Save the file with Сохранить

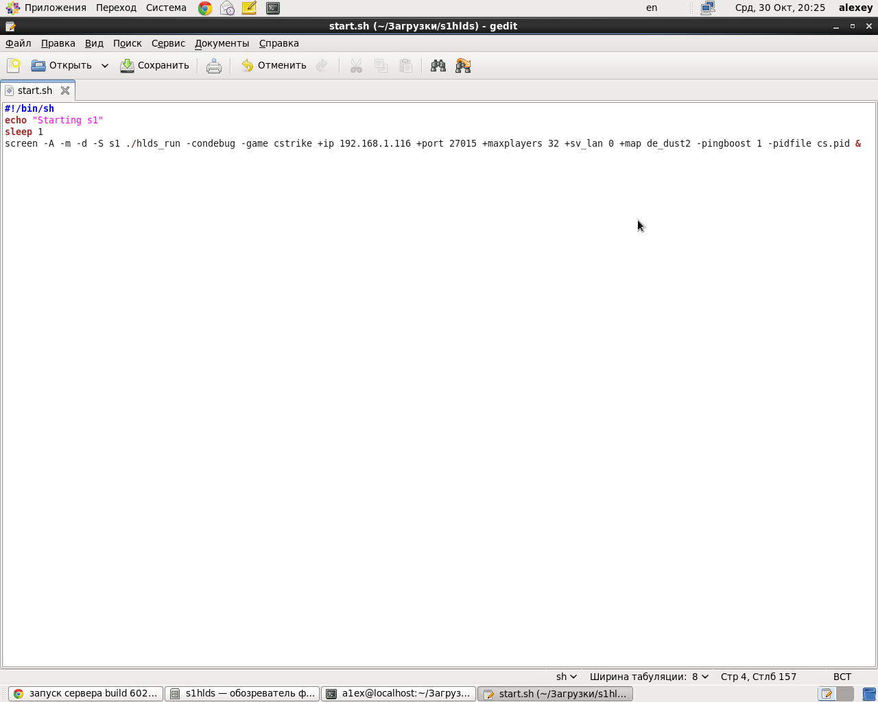point(155,66)
